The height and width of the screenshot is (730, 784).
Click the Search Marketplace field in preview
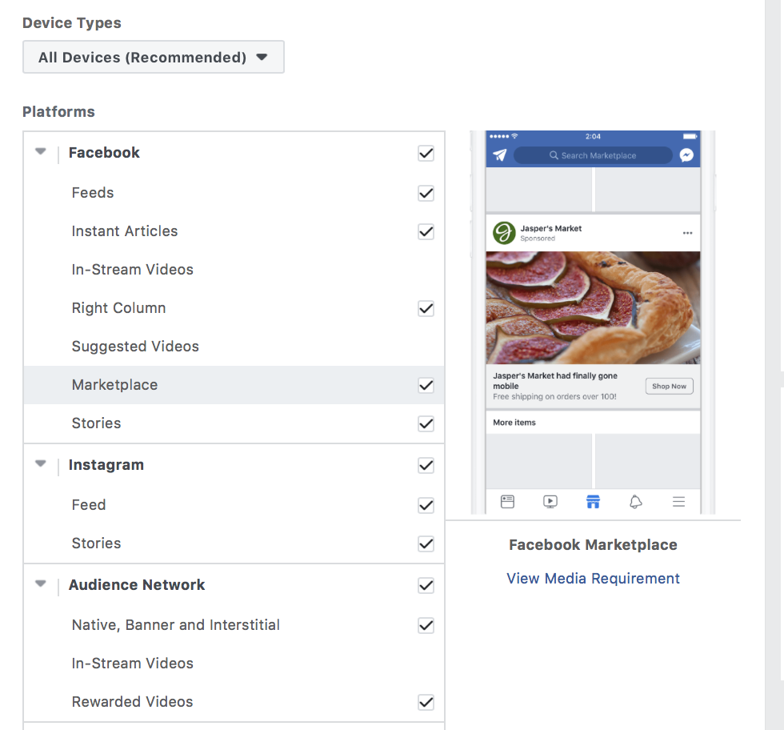pyautogui.click(x=592, y=155)
